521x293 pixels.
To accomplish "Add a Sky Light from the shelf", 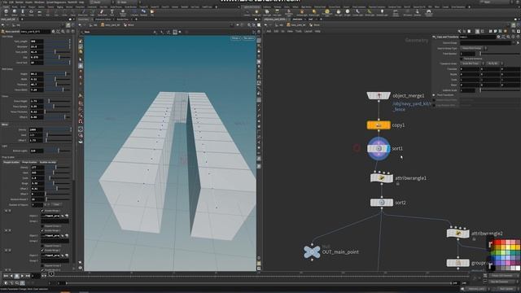I will pos(339,13).
